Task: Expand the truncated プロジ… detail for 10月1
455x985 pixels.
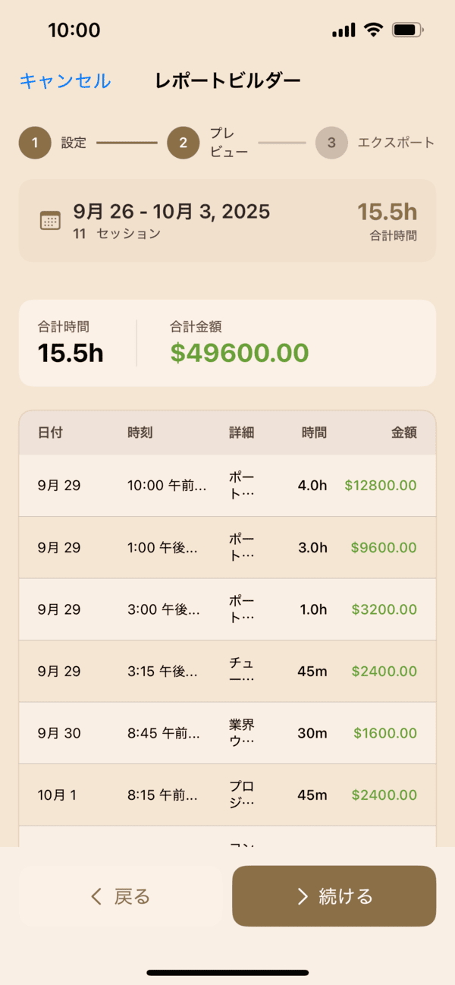Action: click(241, 794)
